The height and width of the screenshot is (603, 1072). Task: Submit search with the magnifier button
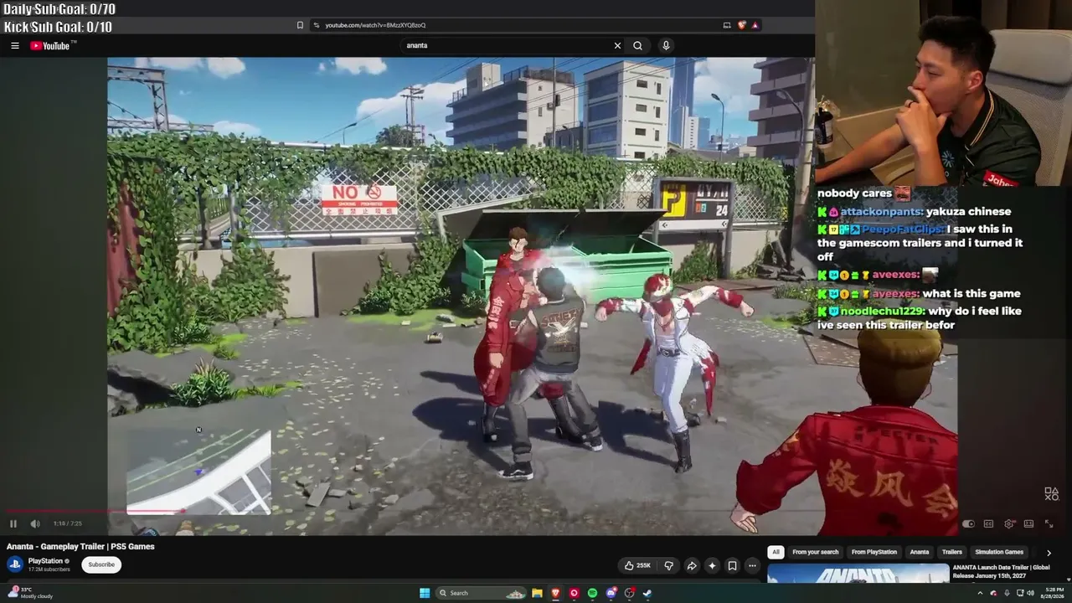(637, 46)
